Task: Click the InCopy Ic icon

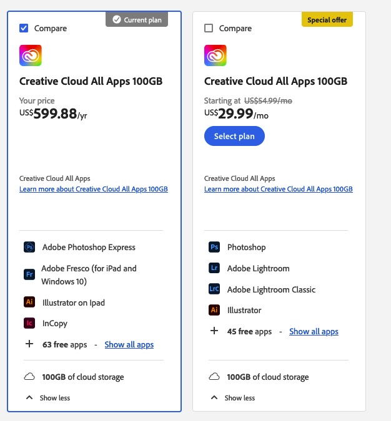Action: coord(29,323)
